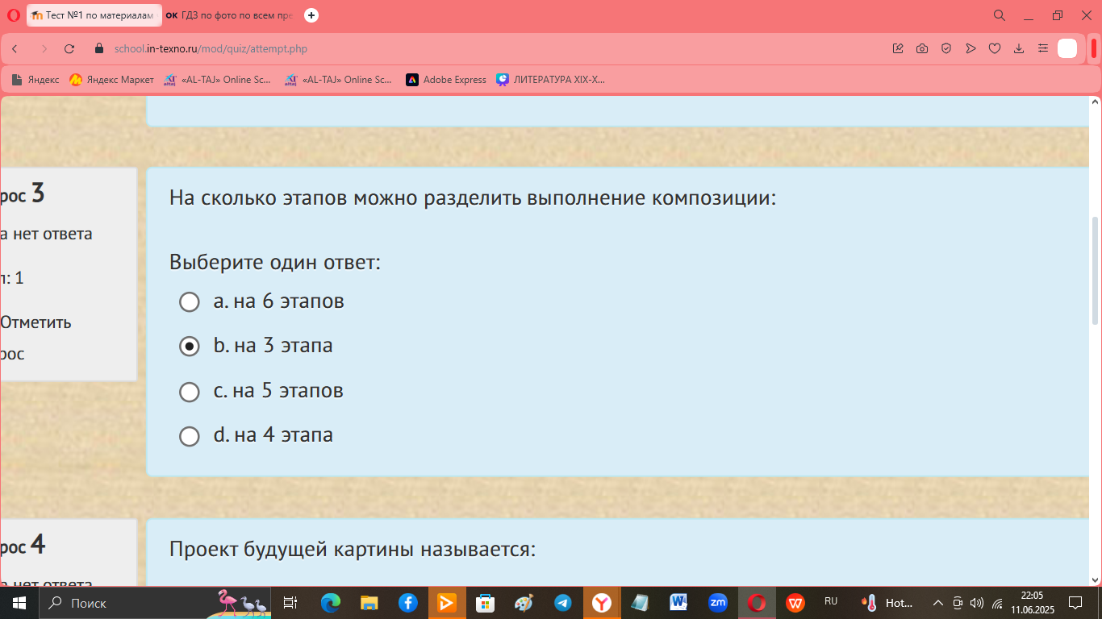The height and width of the screenshot is (619, 1102).
Task: Click the page vertical scrollbar thumb
Action: 1095,270
